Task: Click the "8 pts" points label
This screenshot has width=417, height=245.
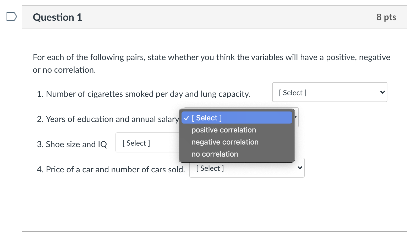Action: (x=386, y=17)
